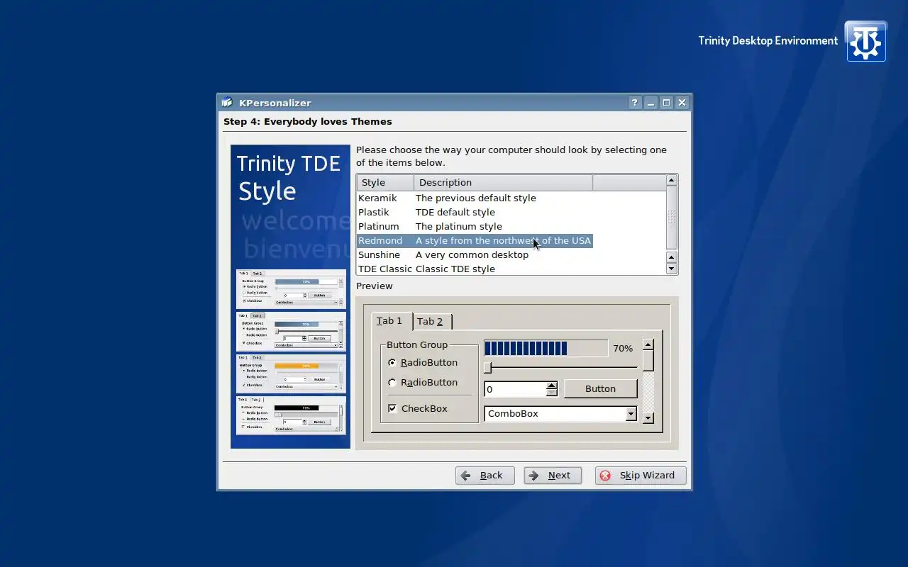This screenshot has height=567, width=908.
Task: Click the spin box value field
Action: point(516,389)
